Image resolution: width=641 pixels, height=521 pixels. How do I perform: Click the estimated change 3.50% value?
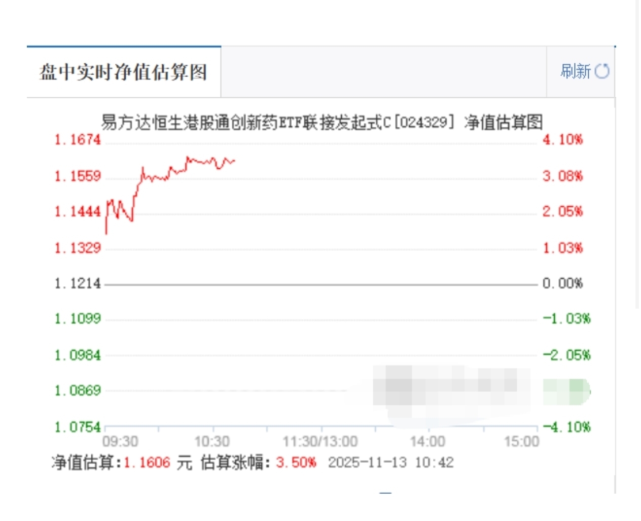[x=296, y=462]
